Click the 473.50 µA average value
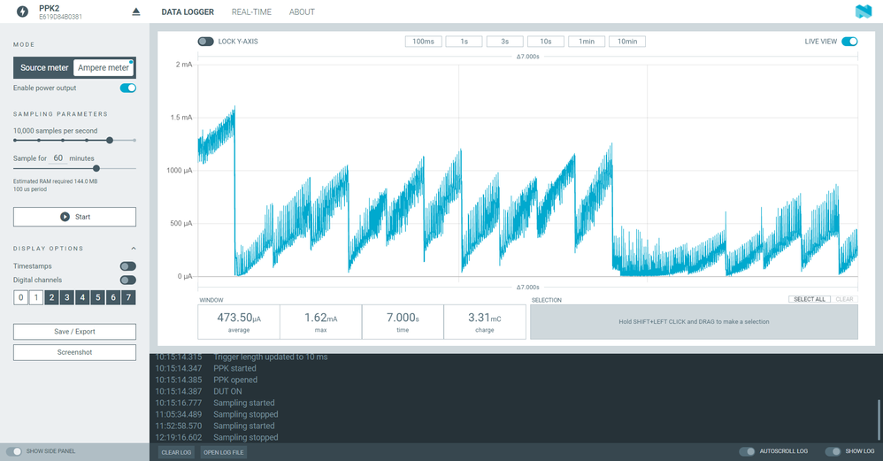 pyautogui.click(x=239, y=318)
